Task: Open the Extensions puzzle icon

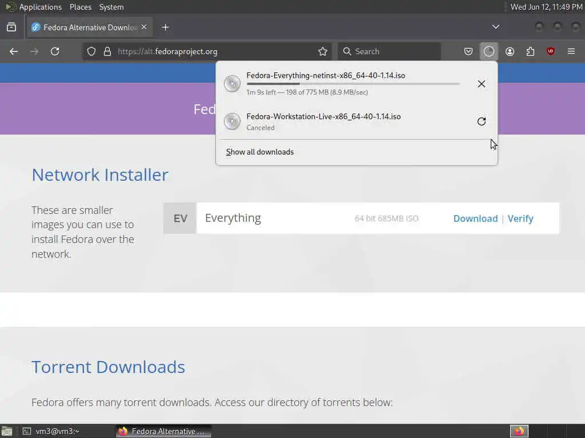Action: click(x=530, y=51)
